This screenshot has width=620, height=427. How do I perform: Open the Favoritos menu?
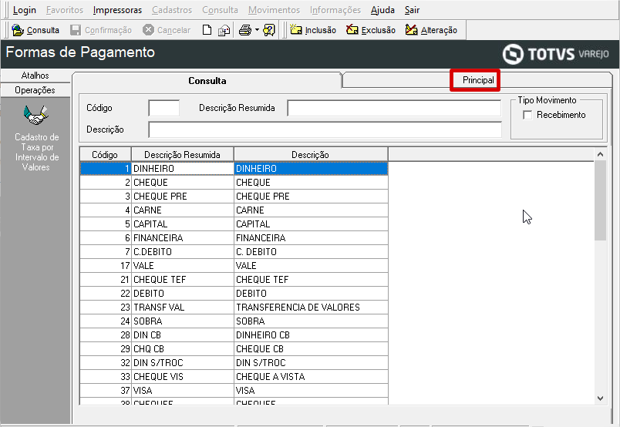coord(65,10)
